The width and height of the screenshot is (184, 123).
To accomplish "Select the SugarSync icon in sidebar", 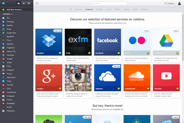I will (3, 48).
